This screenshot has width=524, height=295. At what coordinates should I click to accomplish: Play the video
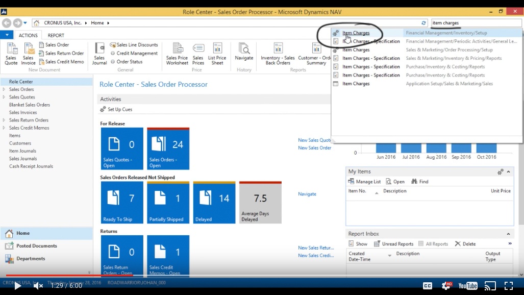coord(17,286)
